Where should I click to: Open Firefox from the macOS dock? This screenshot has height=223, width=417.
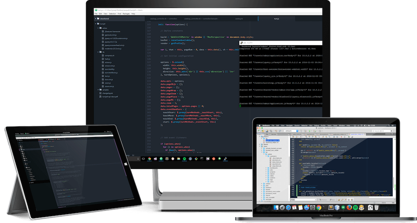[349, 208]
